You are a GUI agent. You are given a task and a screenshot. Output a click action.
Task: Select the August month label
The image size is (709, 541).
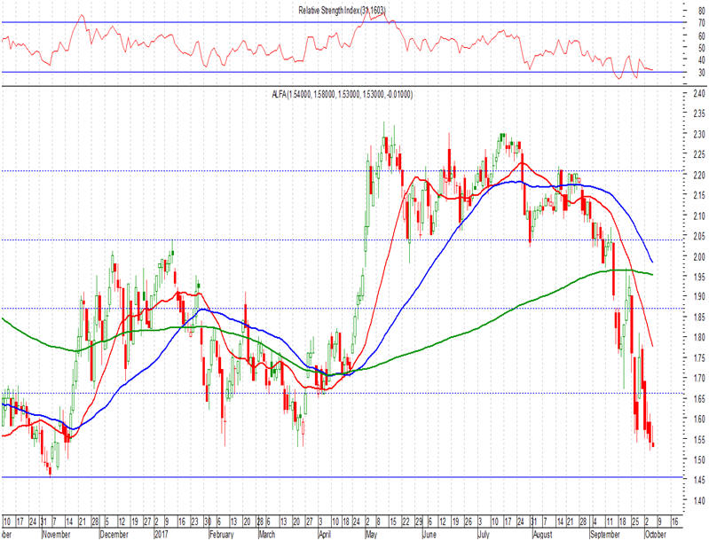[x=542, y=534]
